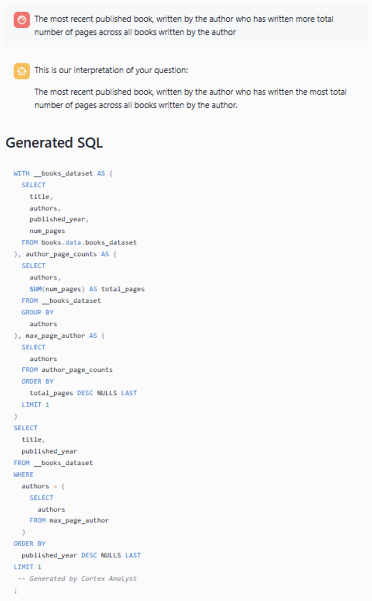372x601 pixels.
Task: Click the 'WITH __books_dataset AS (' line
Action: 63,173
